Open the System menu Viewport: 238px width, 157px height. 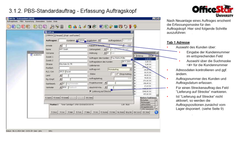coord(49,21)
